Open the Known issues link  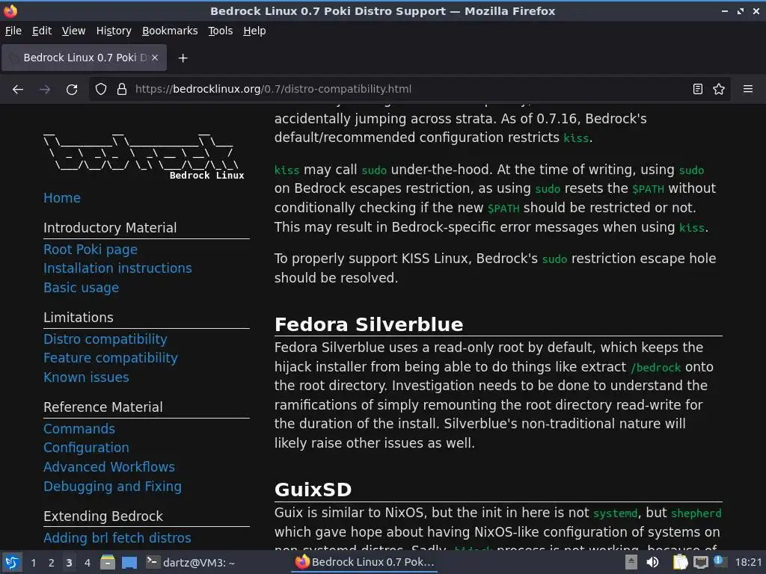(x=87, y=377)
